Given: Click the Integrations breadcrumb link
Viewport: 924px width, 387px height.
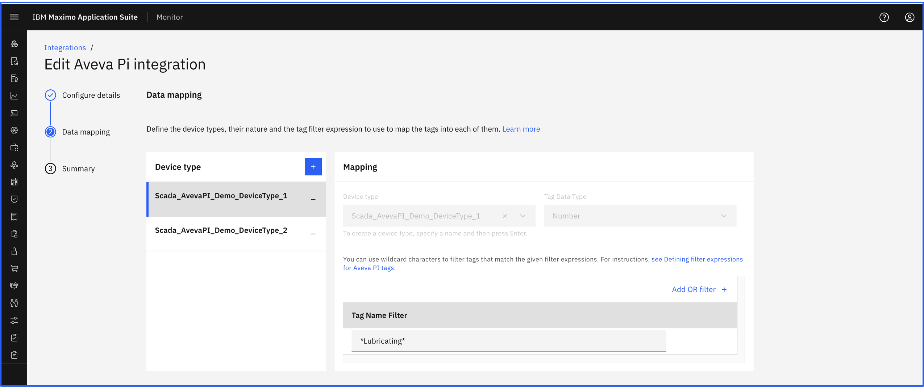Looking at the screenshot, I should point(65,48).
